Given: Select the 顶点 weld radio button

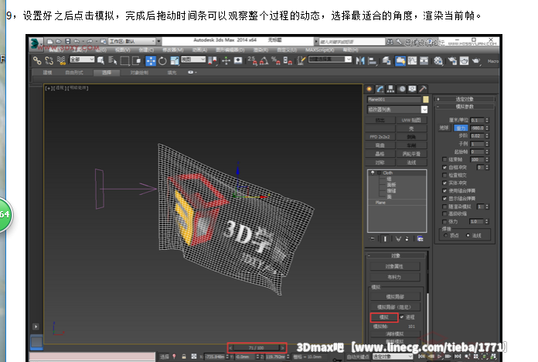Looking at the screenshot, I should click(446, 235).
